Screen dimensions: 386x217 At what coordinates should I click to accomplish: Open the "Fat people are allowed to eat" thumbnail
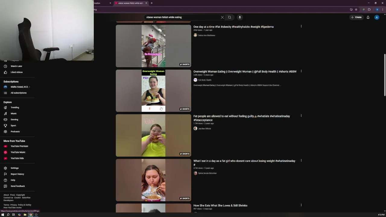153,135
